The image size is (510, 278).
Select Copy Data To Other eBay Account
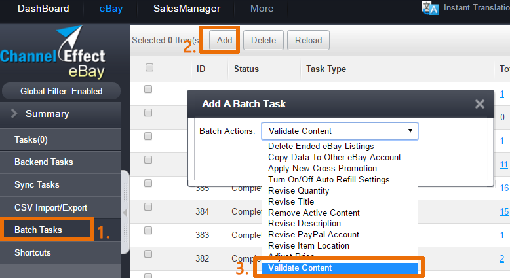tap(340, 158)
